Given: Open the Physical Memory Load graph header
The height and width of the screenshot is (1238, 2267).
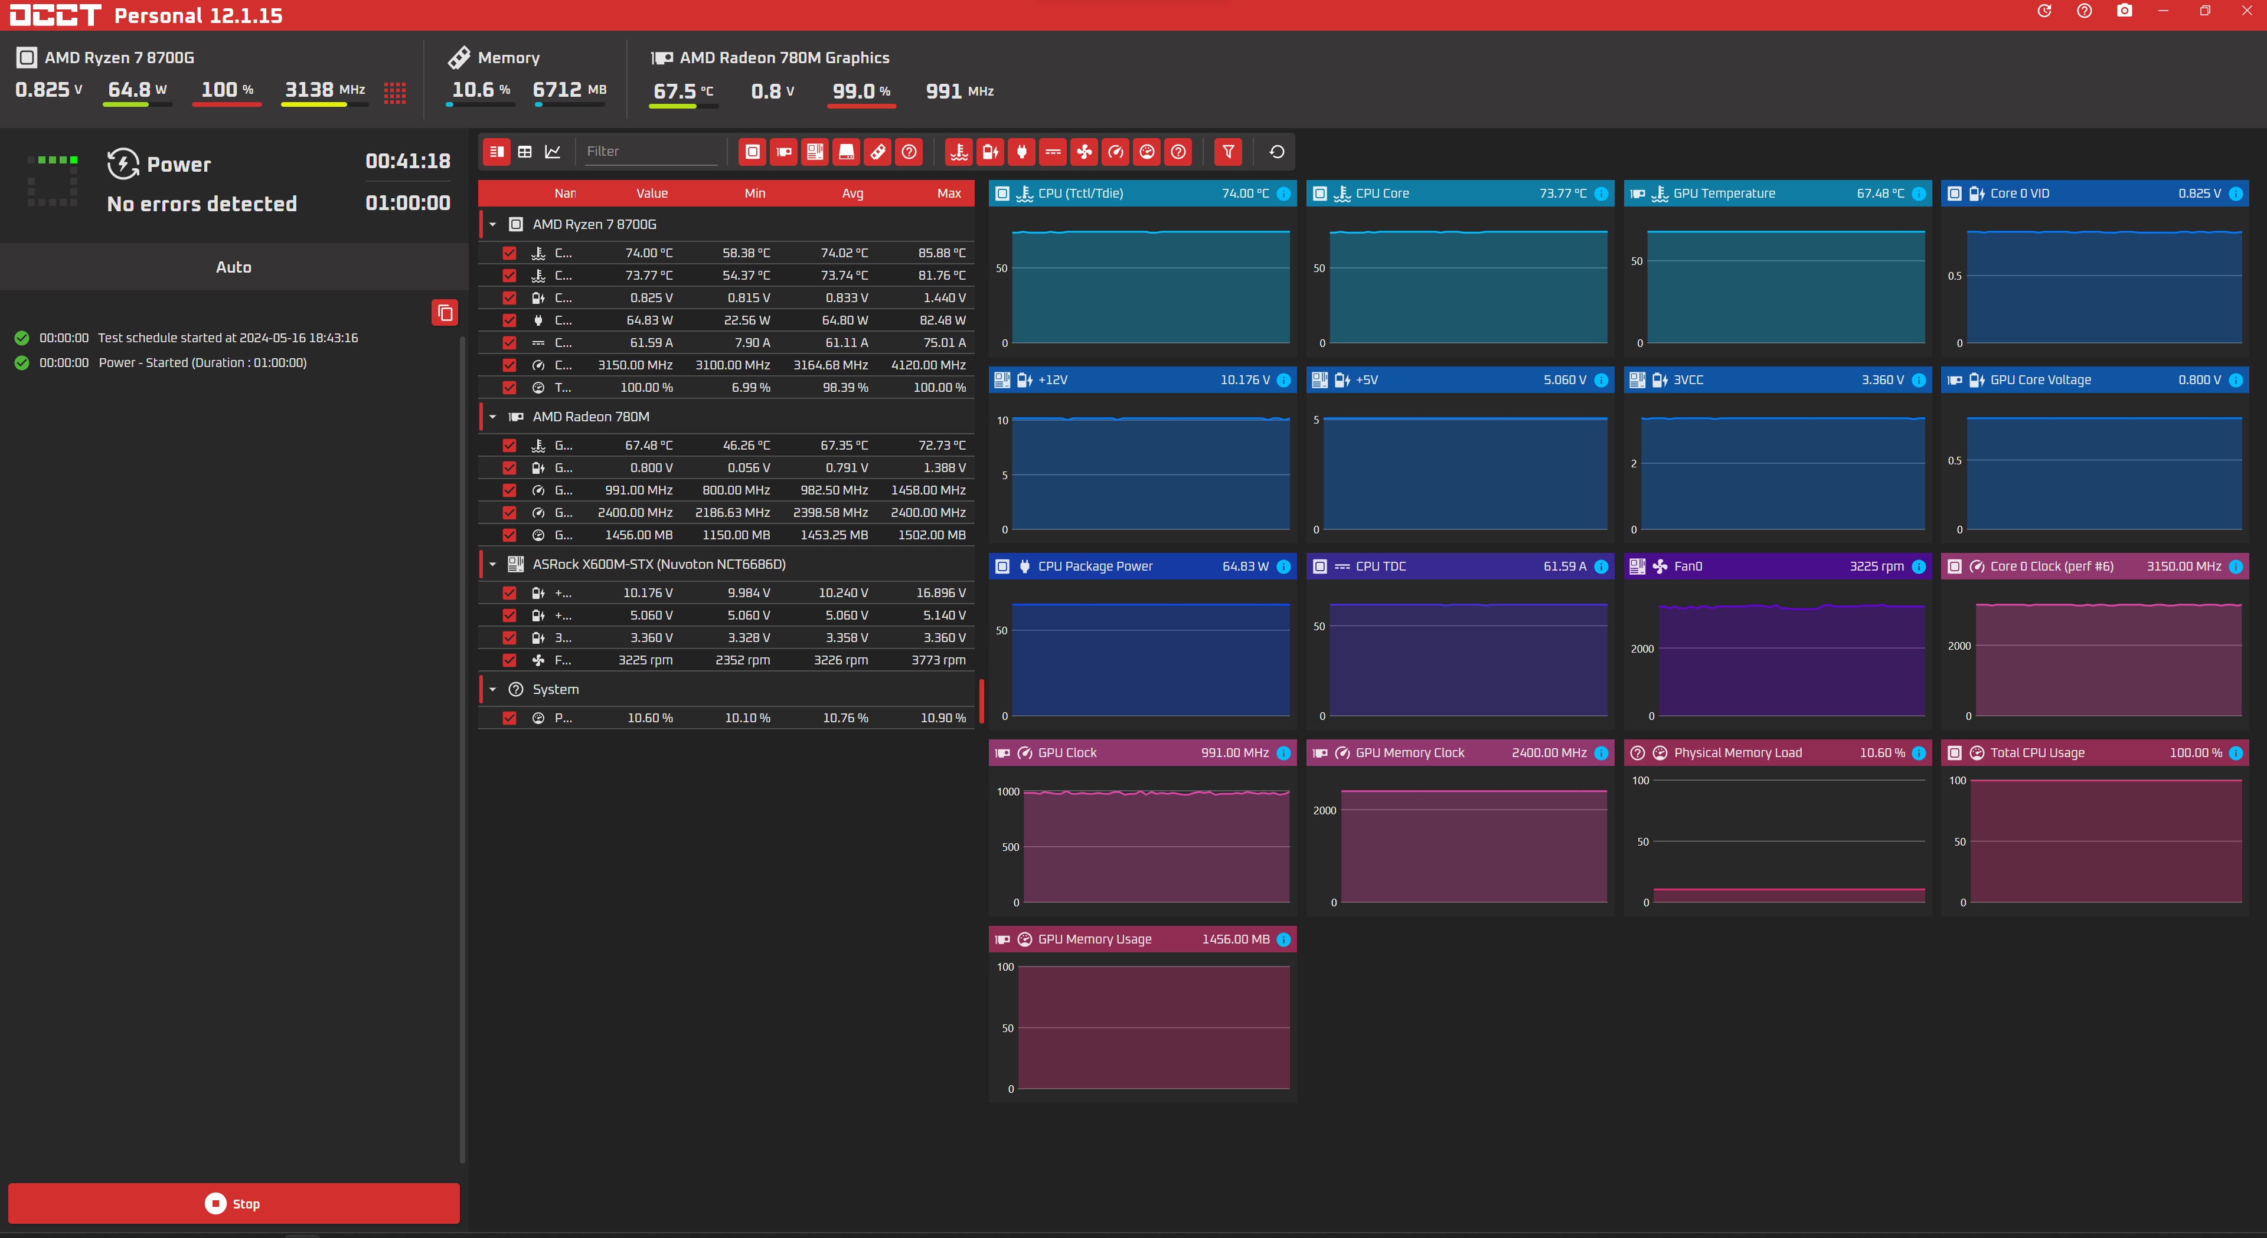Looking at the screenshot, I should 1777,753.
